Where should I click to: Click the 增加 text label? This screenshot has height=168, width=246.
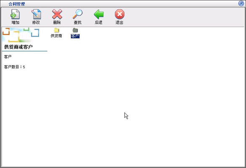(16, 22)
